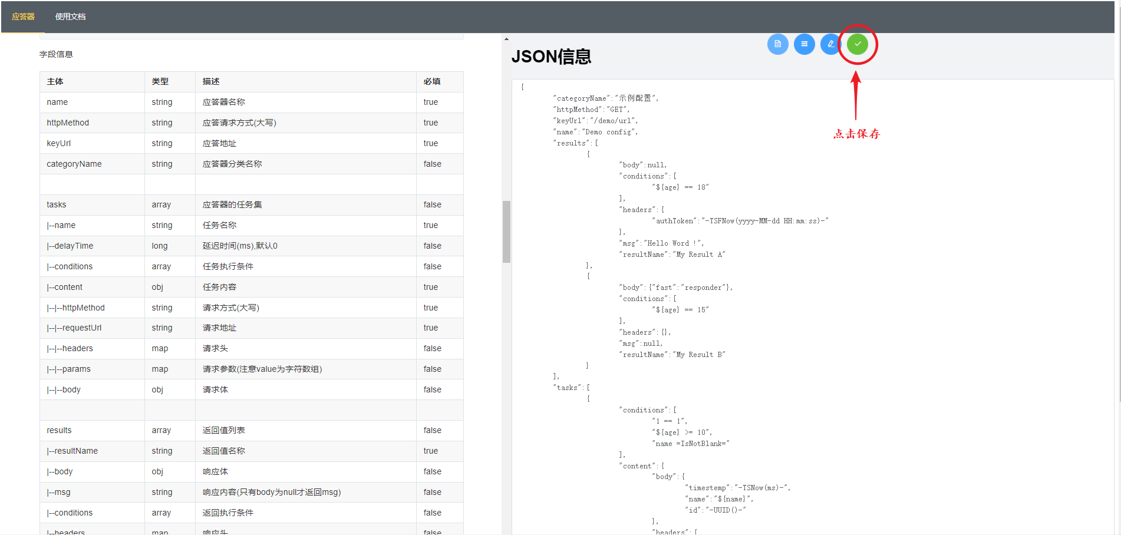Click '"resultName":"My Result B"' JSON line
Viewport: 1121px width, 535px height.
point(672,355)
